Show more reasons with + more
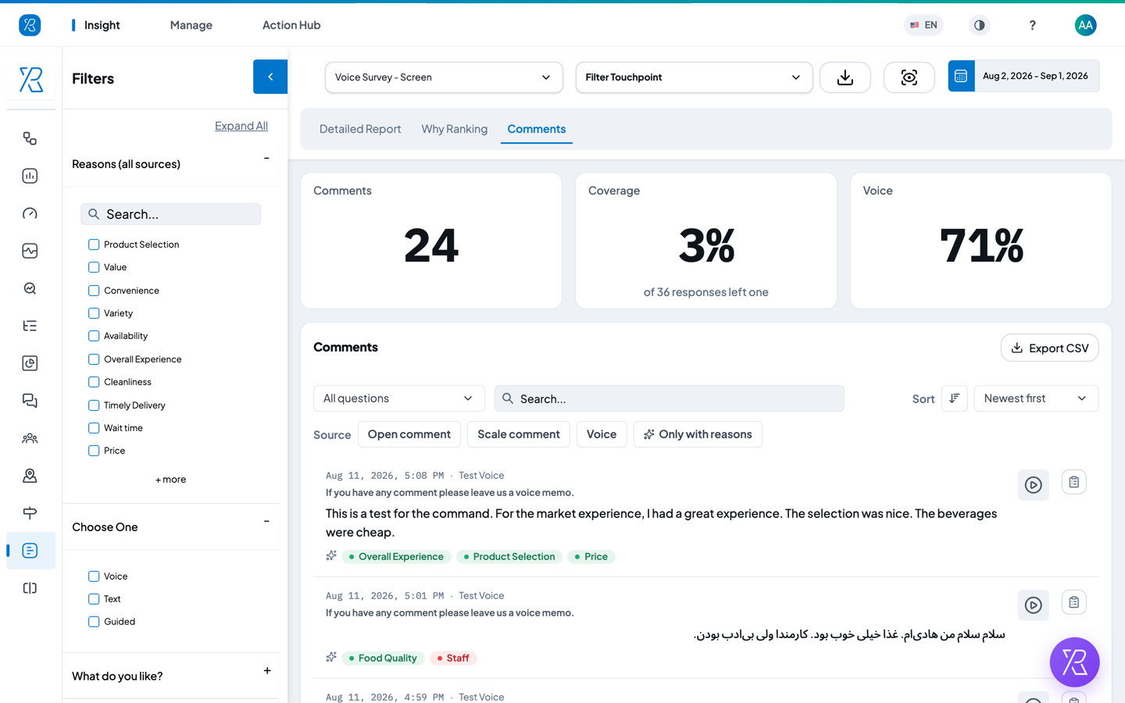This screenshot has height=703, width=1125. (170, 480)
